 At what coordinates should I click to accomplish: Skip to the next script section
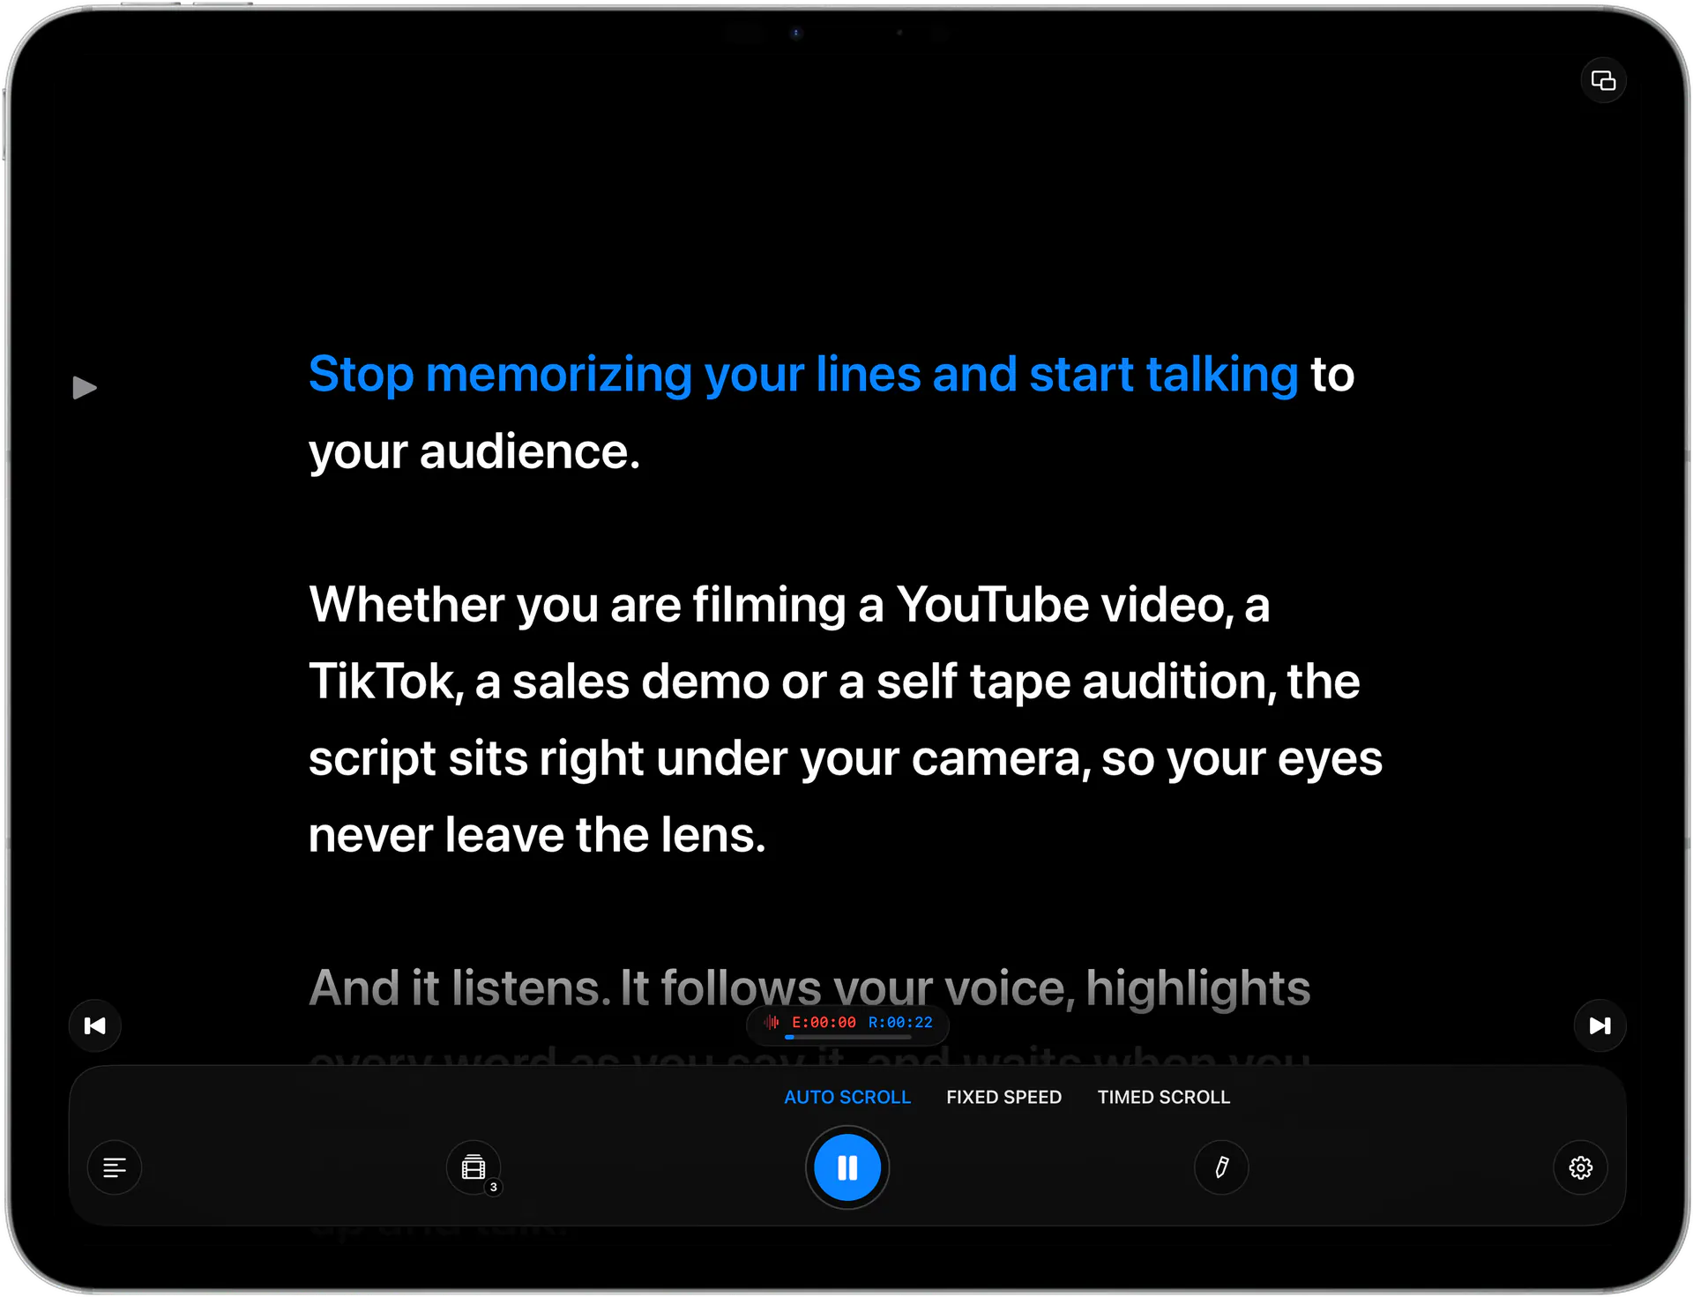tap(1600, 1025)
